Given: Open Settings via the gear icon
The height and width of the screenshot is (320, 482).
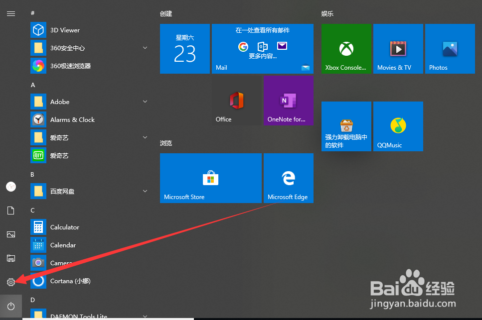Looking at the screenshot, I should click(10, 282).
